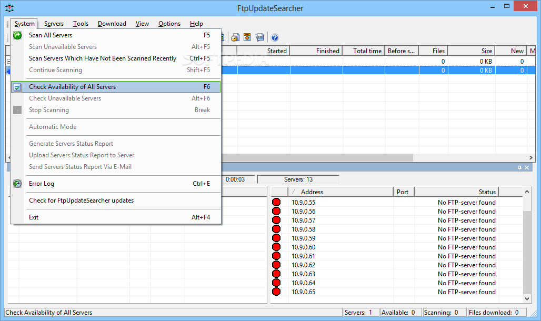Image resolution: width=541 pixels, height=321 pixels.
Task: Click address list vertical scrollbar thumb
Action: [x=527, y=252]
